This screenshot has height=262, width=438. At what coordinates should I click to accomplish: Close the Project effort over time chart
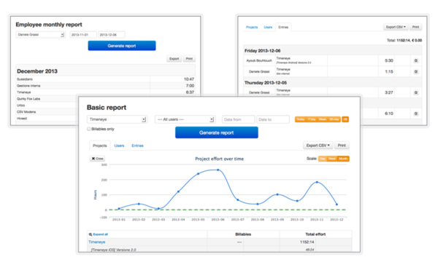[98, 159]
